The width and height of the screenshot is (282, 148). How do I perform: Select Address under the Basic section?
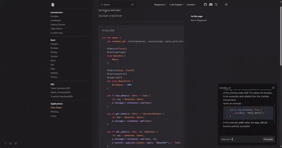[x=54, y=73]
